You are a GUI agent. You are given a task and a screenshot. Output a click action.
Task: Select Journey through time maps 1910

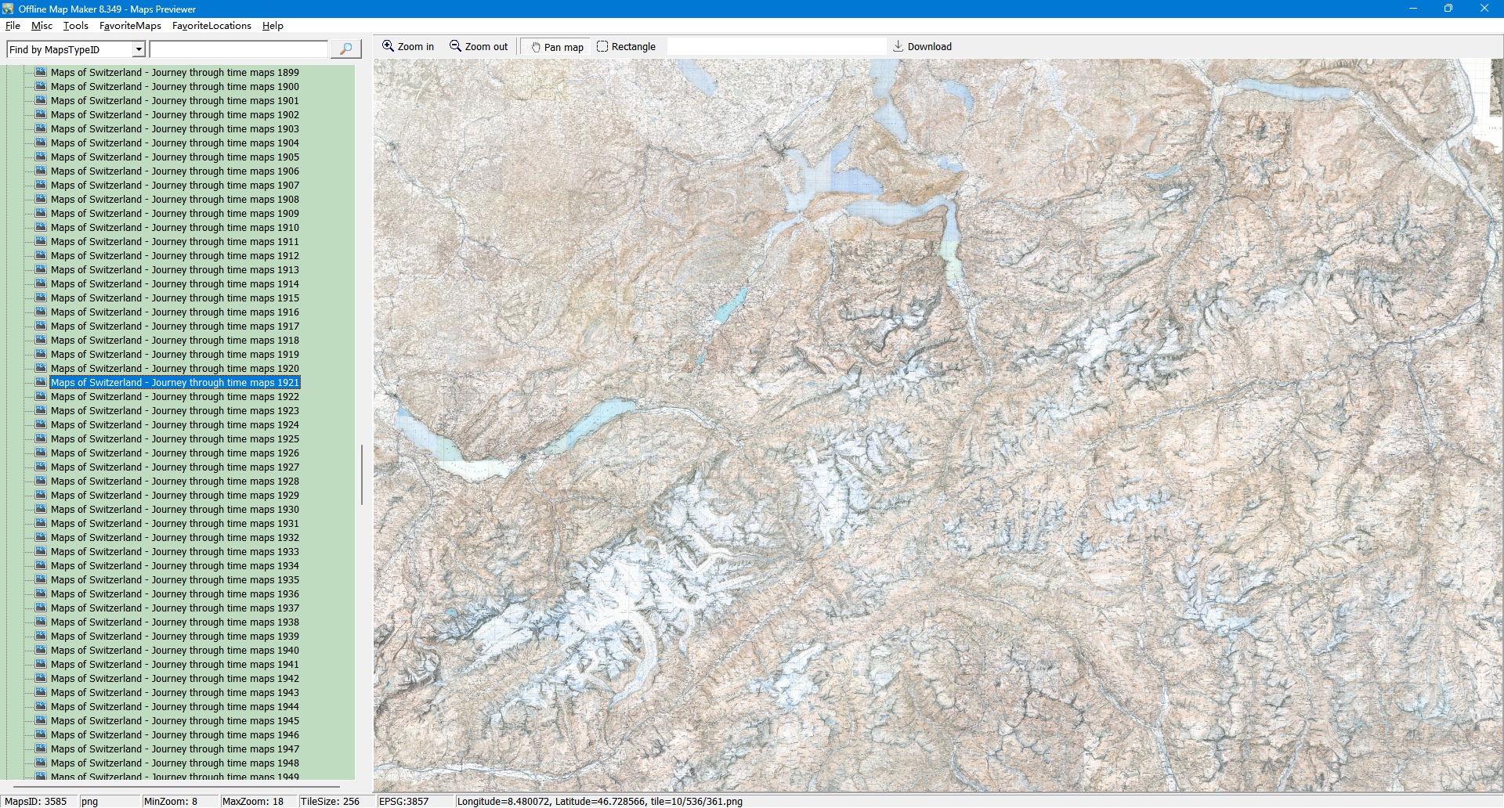(x=175, y=227)
